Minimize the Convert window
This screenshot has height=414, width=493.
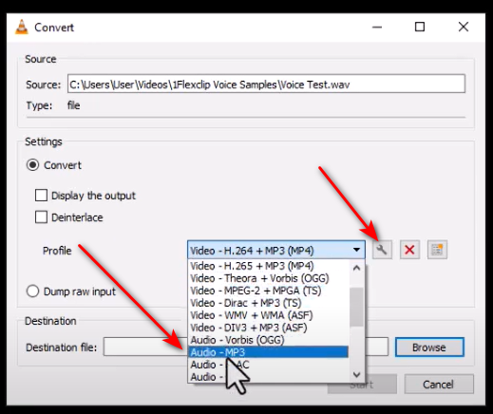[x=377, y=28]
